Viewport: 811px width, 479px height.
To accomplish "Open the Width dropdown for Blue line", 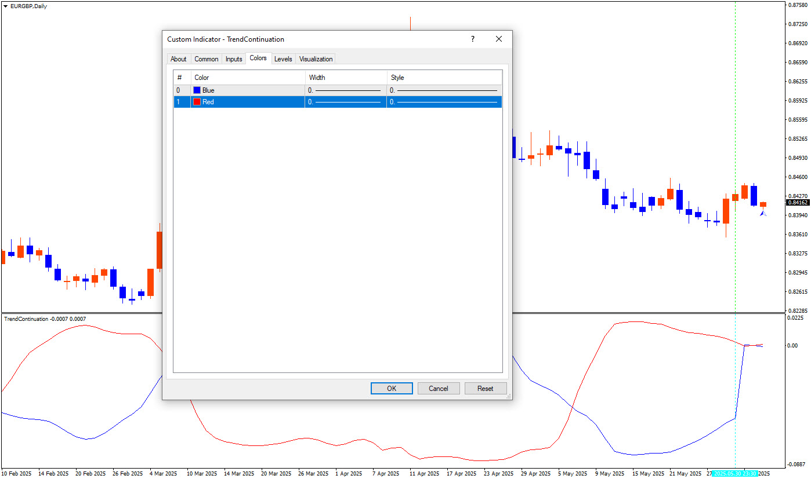I will [345, 90].
